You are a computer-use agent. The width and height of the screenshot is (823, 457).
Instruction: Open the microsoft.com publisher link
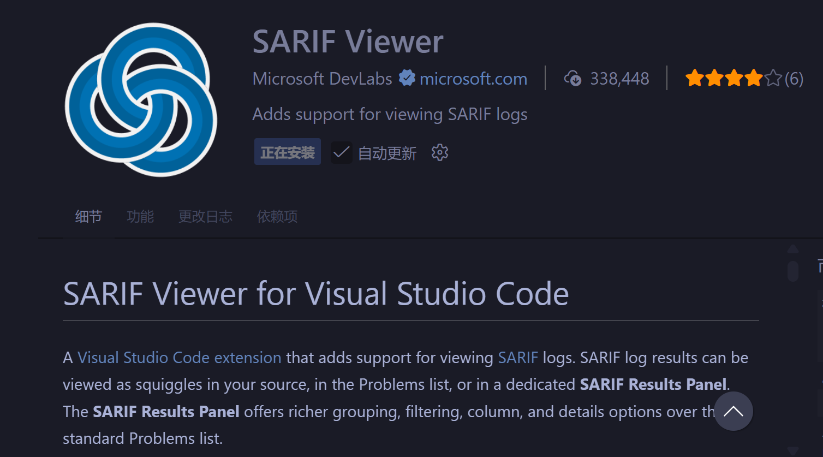click(x=473, y=79)
